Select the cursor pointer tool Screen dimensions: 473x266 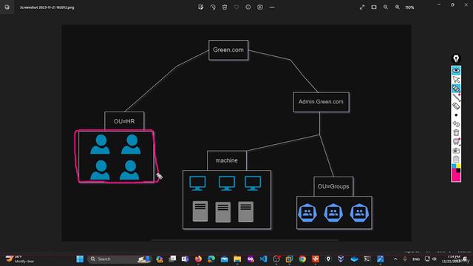[x=456, y=80]
